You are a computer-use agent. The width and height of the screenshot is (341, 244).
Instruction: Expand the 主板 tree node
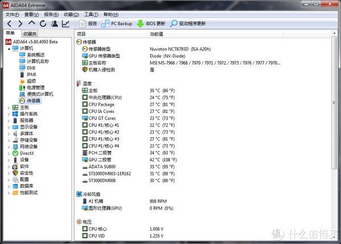click(9, 108)
